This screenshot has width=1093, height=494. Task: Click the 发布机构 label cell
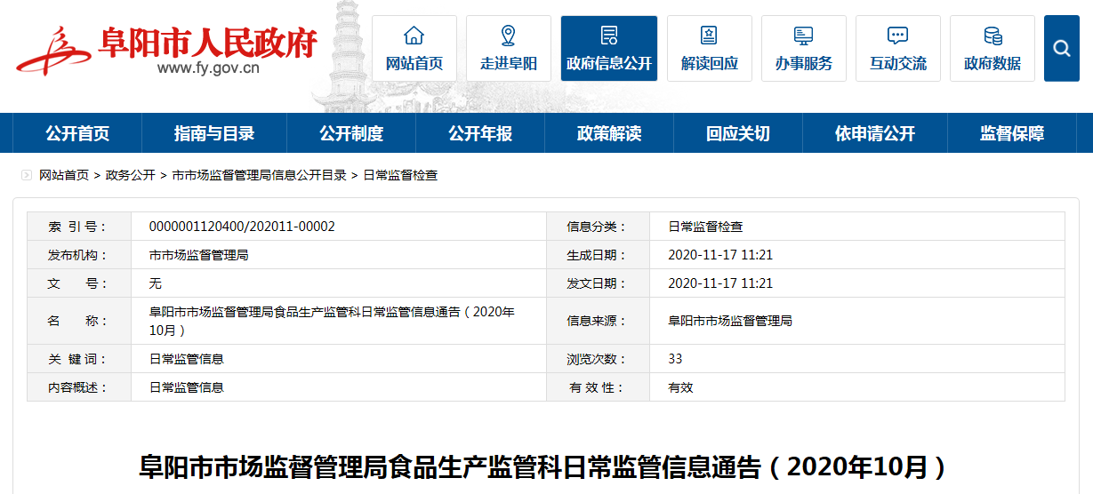[79, 255]
